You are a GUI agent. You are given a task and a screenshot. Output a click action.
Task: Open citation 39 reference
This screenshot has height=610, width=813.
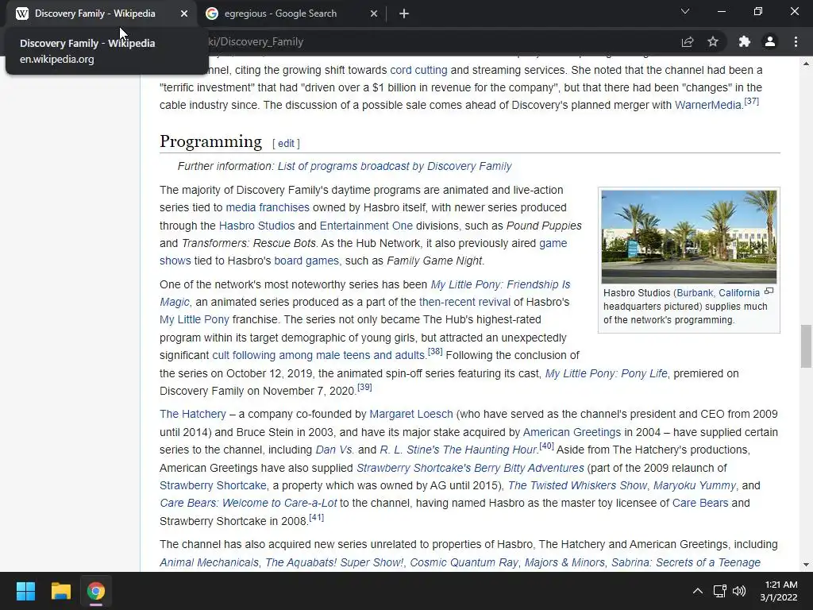(x=364, y=387)
